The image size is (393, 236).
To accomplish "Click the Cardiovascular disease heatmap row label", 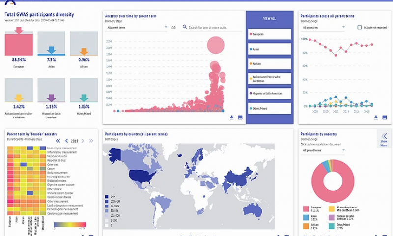I will 59,197.
